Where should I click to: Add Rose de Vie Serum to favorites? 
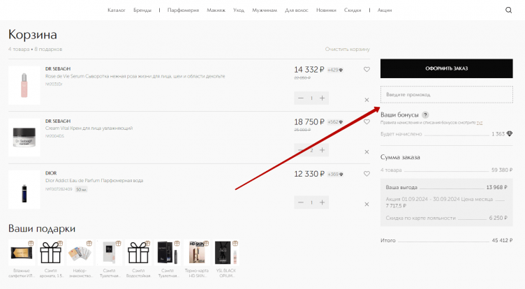[x=367, y=70]
